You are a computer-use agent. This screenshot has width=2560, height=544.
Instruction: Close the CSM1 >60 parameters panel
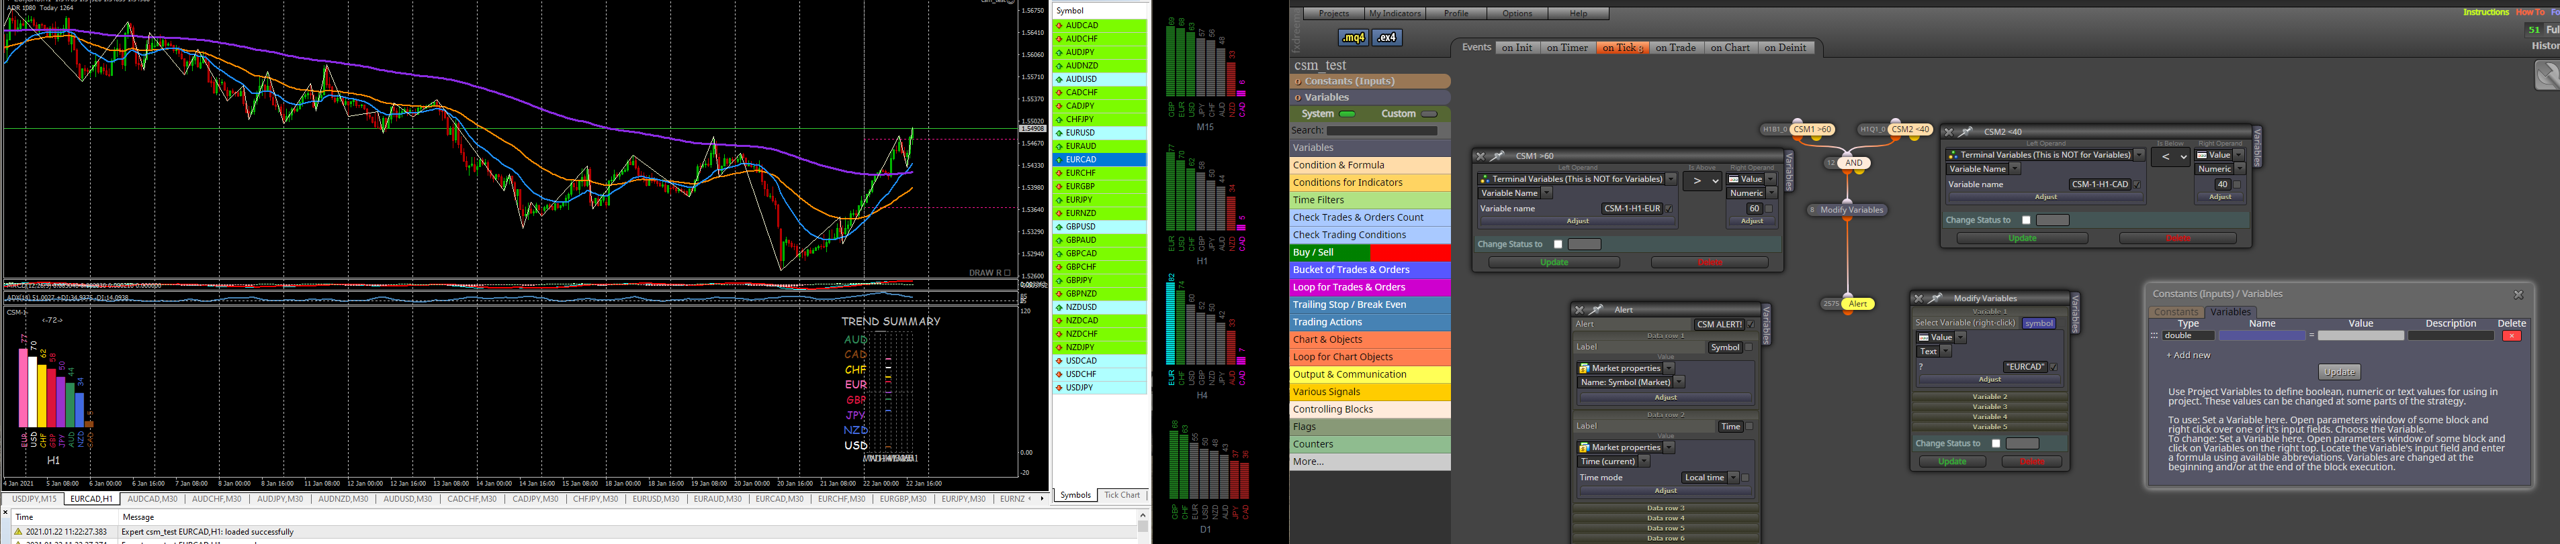1480,156
